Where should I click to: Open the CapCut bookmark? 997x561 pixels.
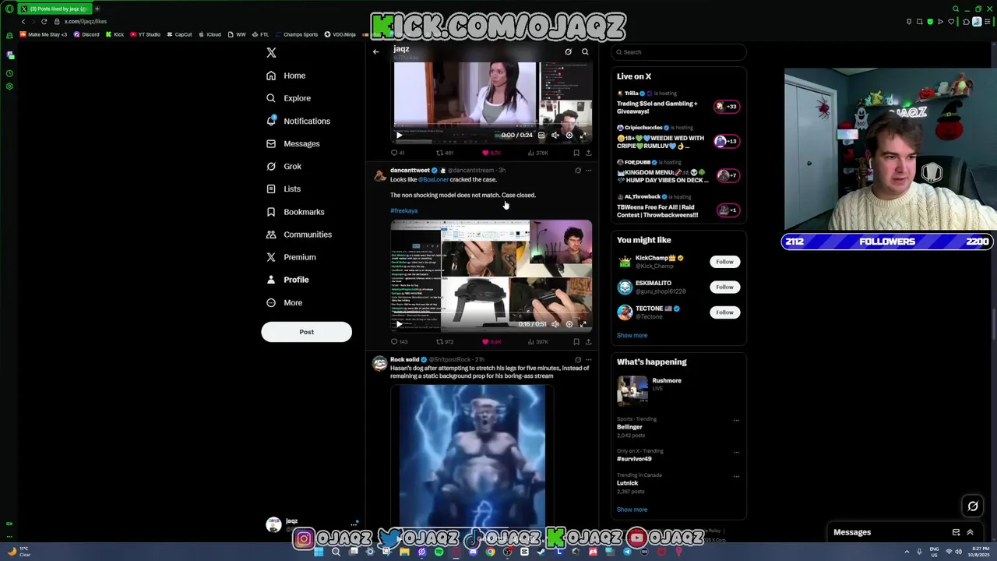(x=179, y=34)
